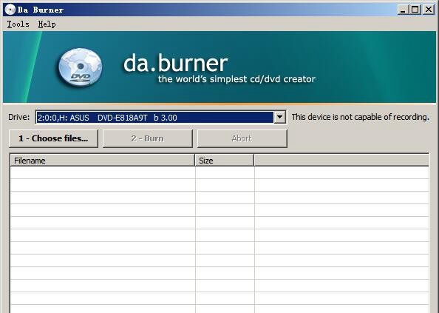Viewport: 439px width, 313px height.
Task: Click the '1 - Choose files...' button
Action: click(x=53, y=138)
